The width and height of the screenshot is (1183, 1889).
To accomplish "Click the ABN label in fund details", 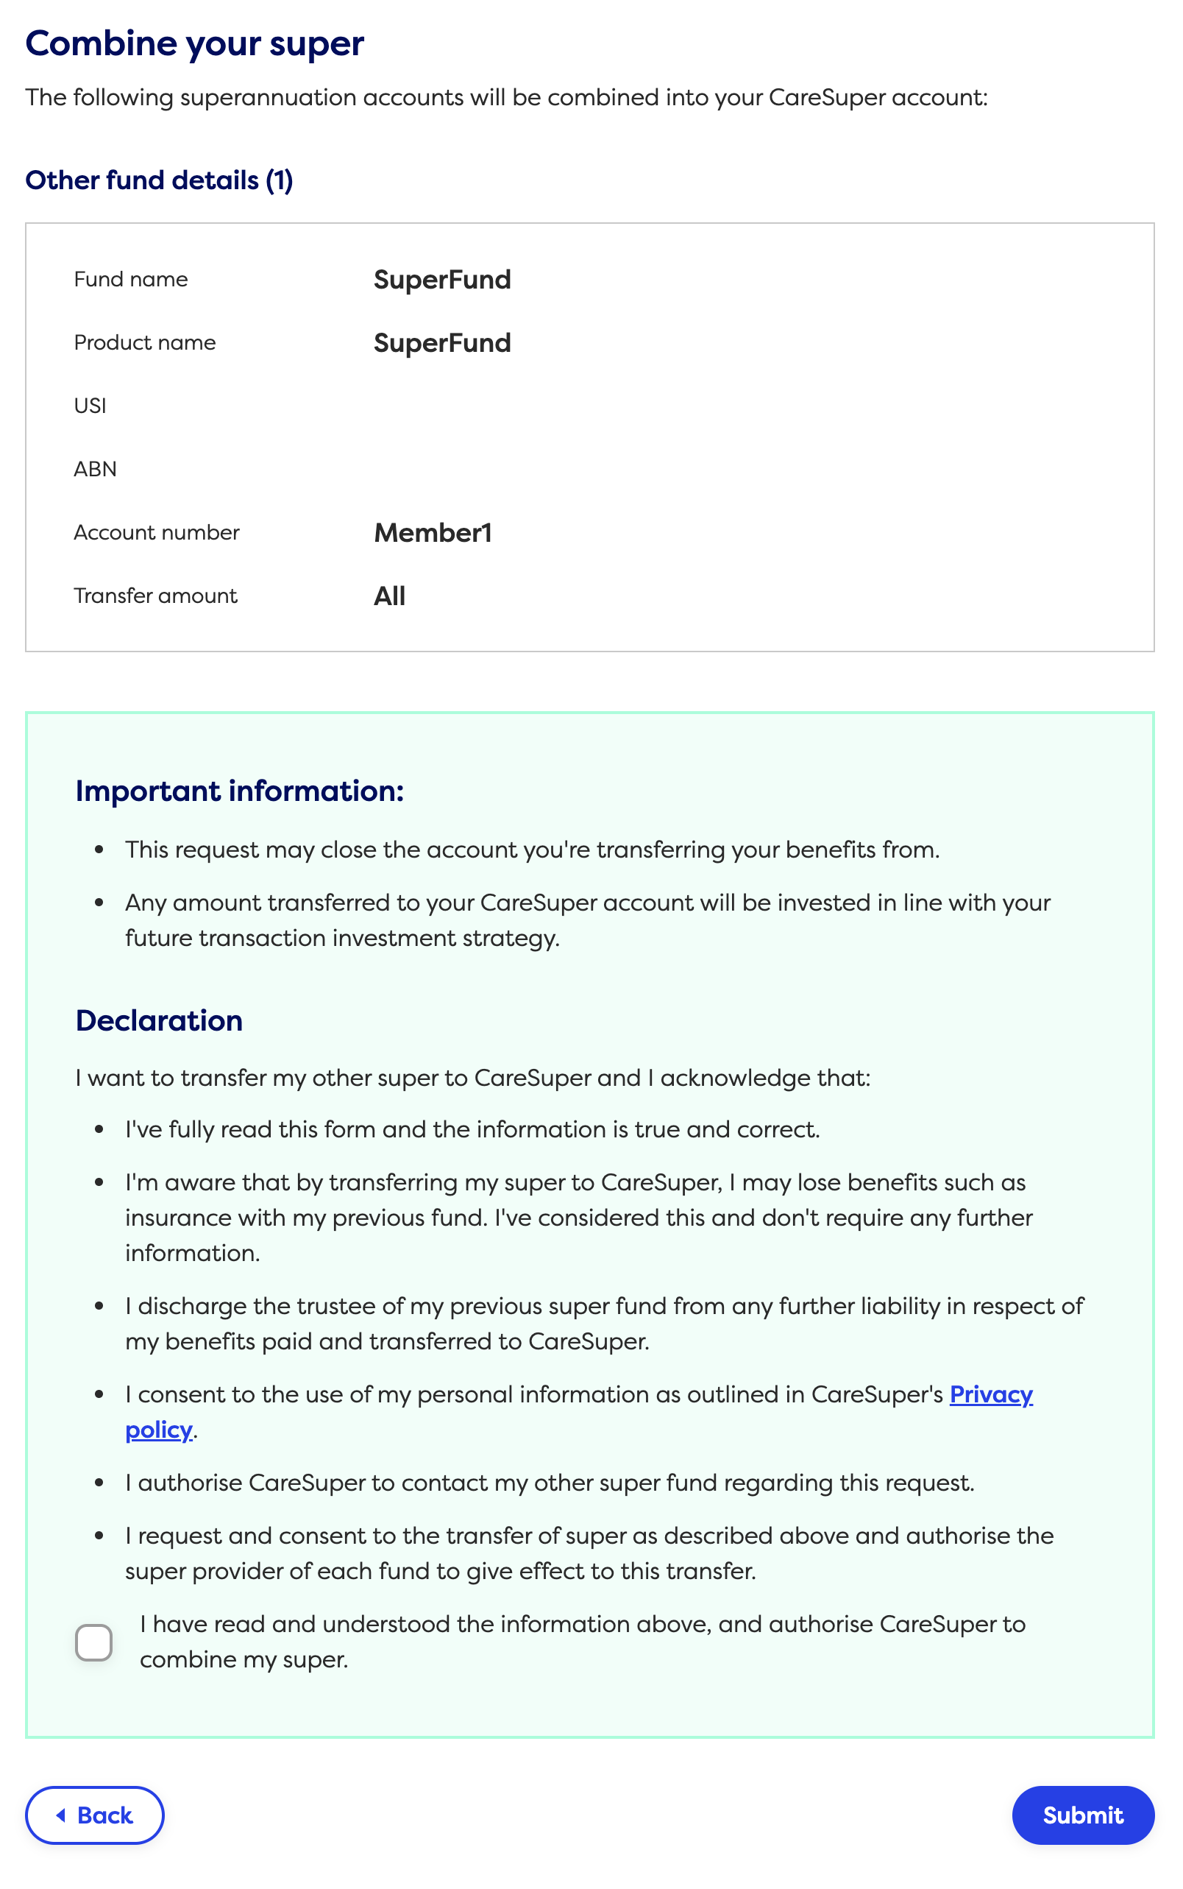I will tap(95, 468).
